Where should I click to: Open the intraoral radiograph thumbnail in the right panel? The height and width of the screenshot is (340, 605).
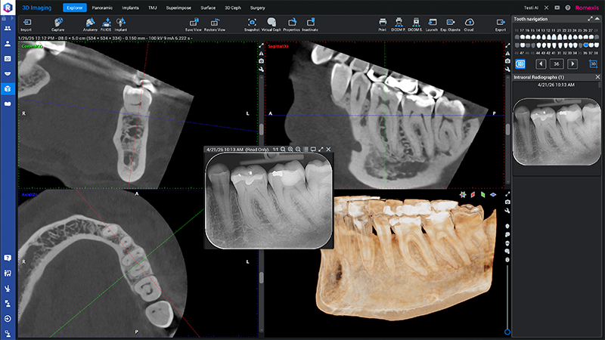pyautogui.click(x=557, y=131)
